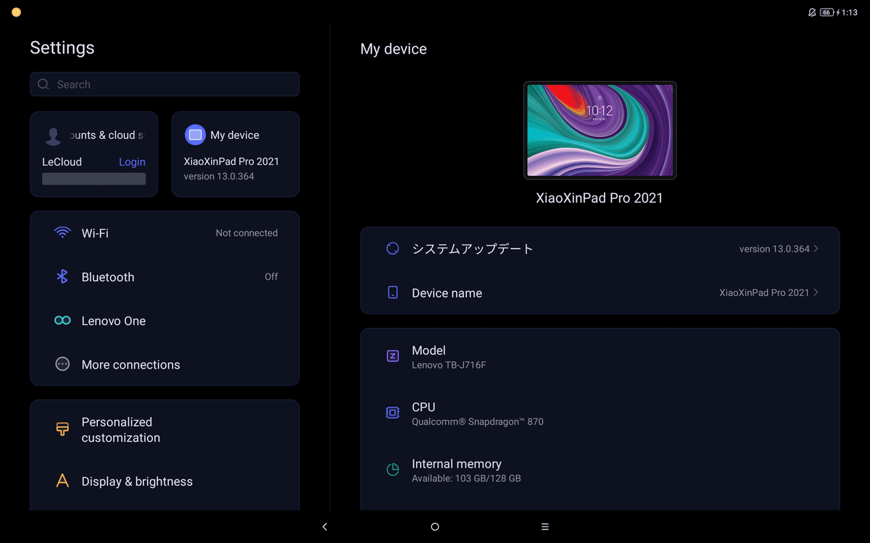Click the Device name tablet icon

(x=392, y=292)
